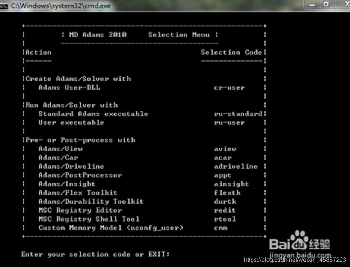The width and height of the screenshot is (350, 267).
Task: Click the "Adams/View" entry
Action: tap(60, 148)
